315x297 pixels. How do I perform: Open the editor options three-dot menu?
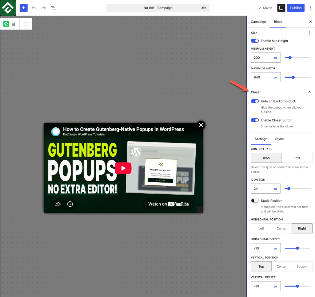310,8
